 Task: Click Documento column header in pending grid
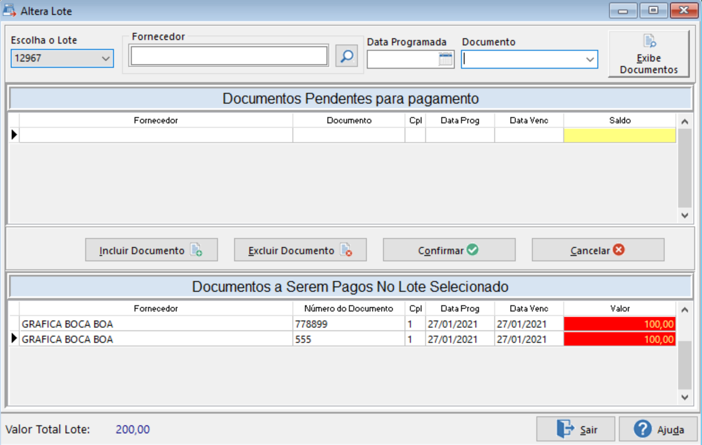click(x=349, y=120)
